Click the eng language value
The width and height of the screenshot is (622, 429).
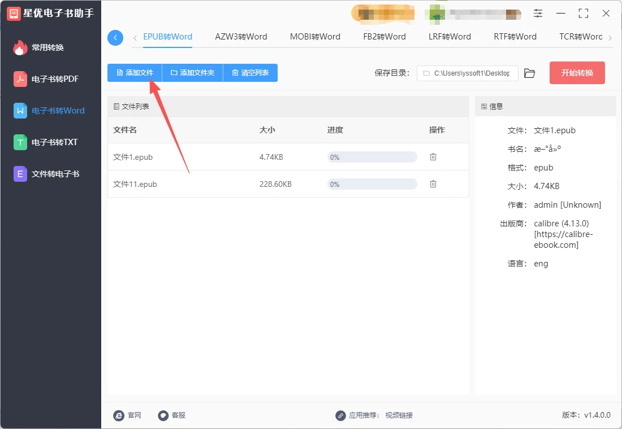point(541,264)
